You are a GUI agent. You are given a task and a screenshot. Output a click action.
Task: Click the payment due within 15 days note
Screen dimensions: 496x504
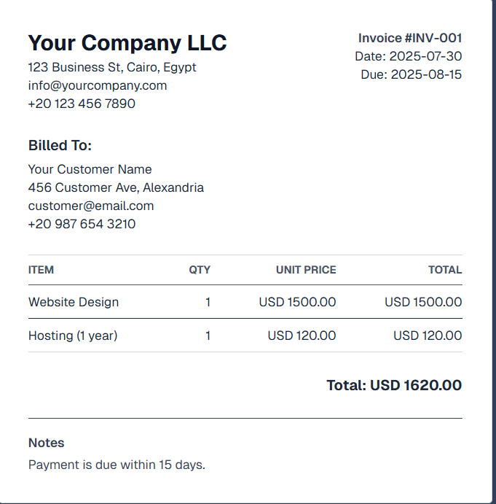tap(117, 465)
